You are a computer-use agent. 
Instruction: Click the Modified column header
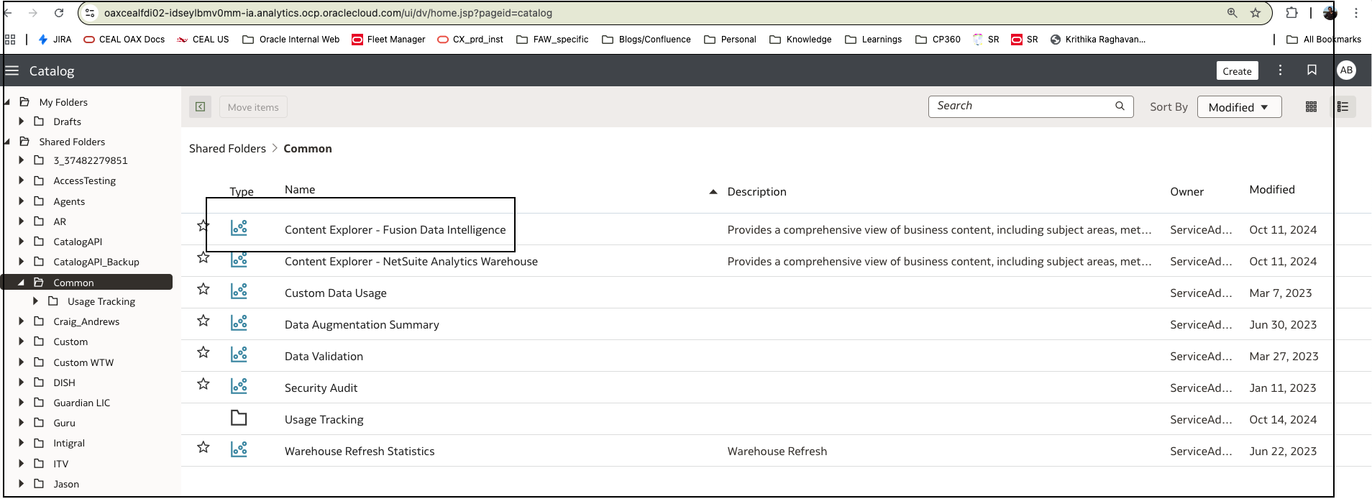coord(1272,190)
